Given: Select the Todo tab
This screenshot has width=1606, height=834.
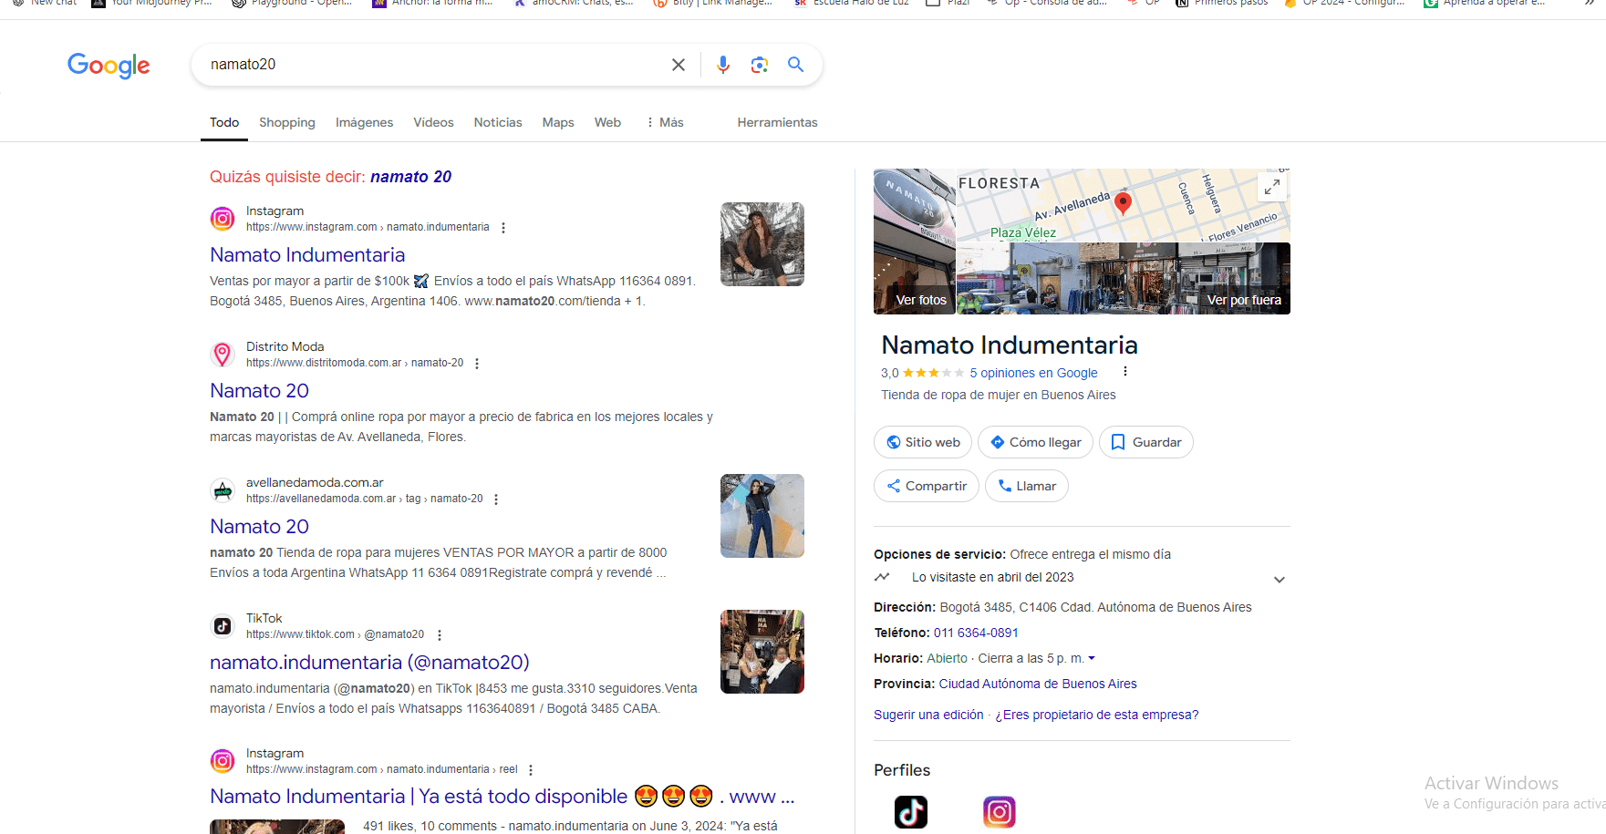Looking at the screenshot, I should tap(224, 122).
